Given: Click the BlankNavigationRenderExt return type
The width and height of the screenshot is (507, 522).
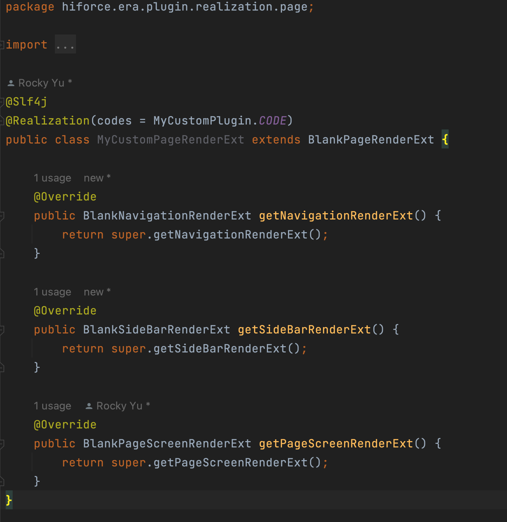Looking at the screenshot, I should 167,216.
